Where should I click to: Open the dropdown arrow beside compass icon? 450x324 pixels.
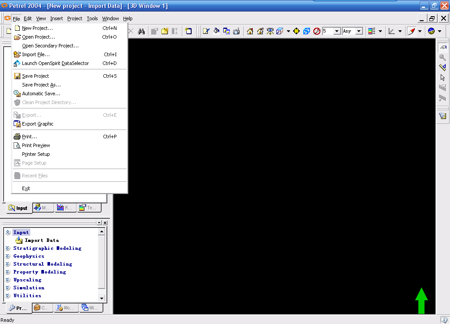coord(420,31)
